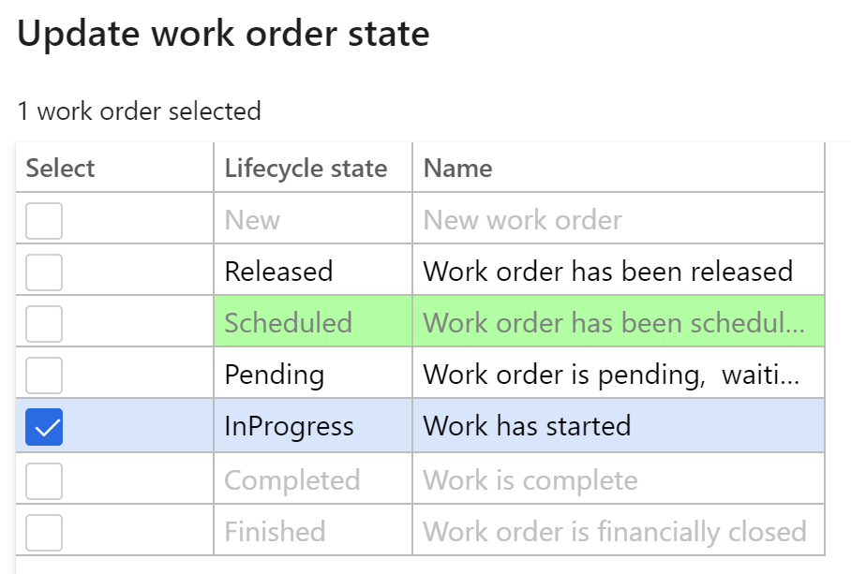Screen dimensions: 851x574
Task: Check the New lifecycle state checkbox
Action: (x=44, y=221)
